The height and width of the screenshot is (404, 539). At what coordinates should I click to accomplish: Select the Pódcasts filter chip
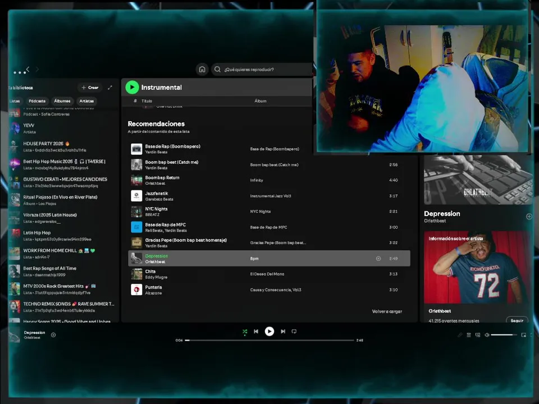pos(37,101)
